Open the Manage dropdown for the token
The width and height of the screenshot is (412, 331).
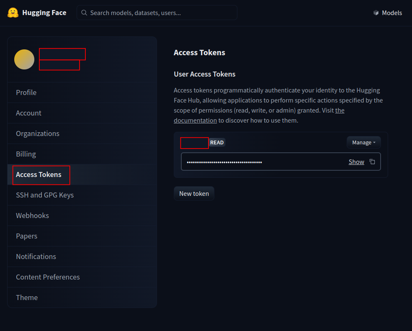coord(363,142)
